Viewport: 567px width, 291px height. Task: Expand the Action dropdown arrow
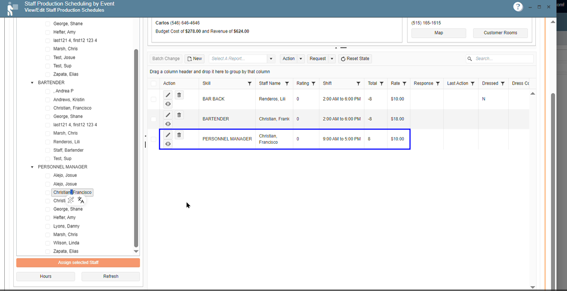click(x=301, y=59)
